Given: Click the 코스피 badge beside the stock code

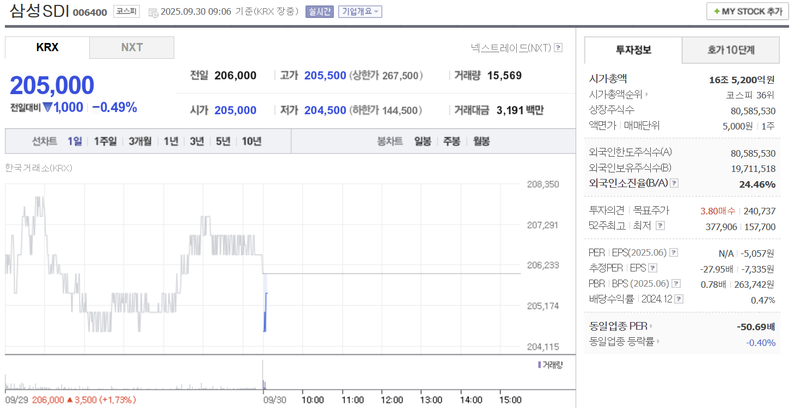Looking at the screenshot, I should pos(126,11).
